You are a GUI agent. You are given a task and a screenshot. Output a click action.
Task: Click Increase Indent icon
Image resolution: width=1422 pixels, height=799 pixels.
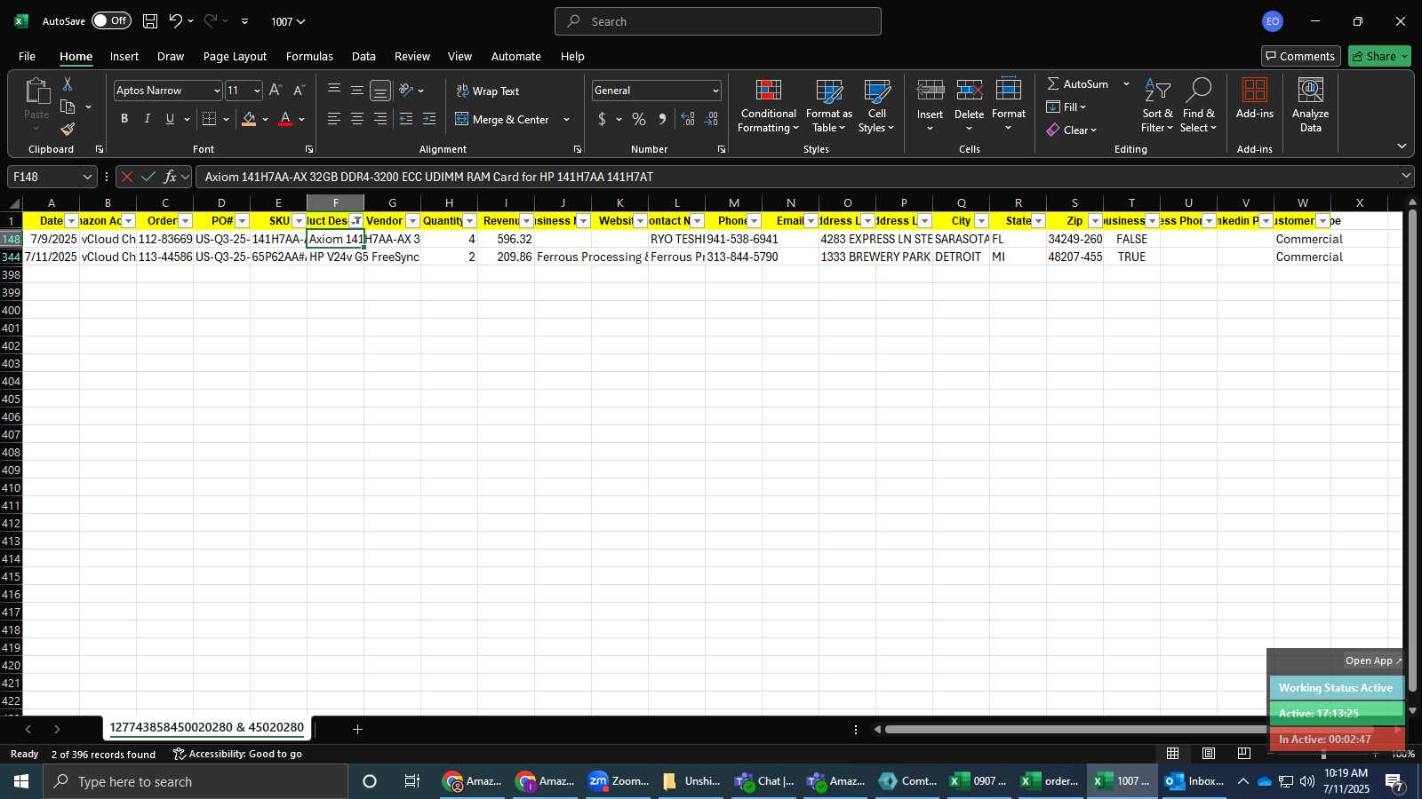[429, 119]
